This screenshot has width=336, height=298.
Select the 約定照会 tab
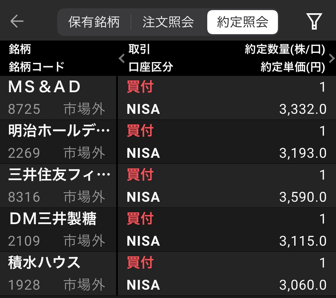(242, 22)
